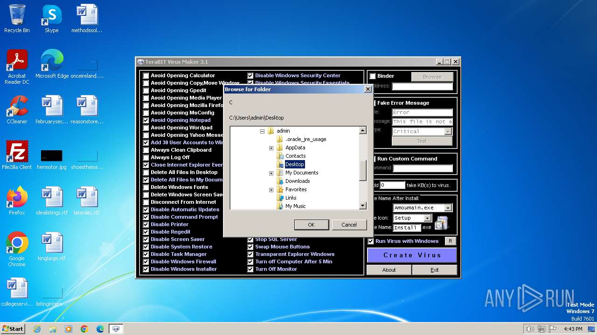Select the laterdec.rtf document
This screenshot has width=597, height=335.
87,201
